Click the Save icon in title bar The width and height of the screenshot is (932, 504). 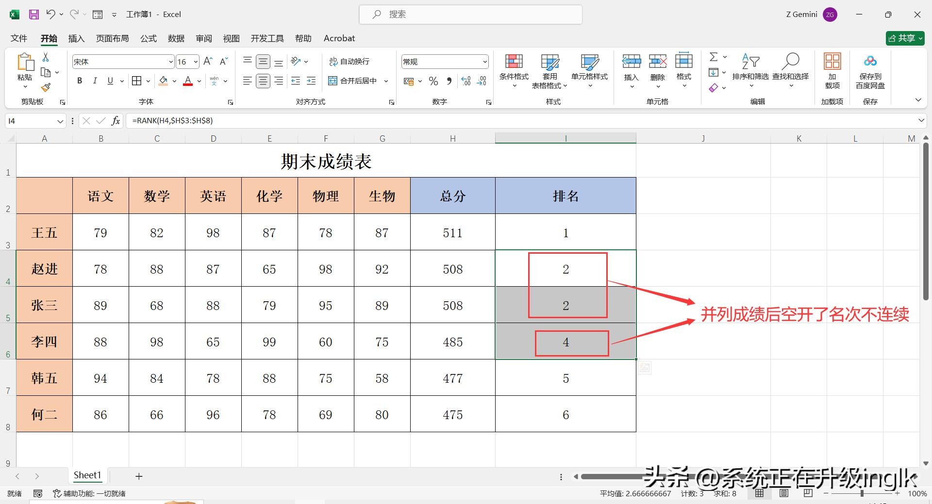[33, 15]
